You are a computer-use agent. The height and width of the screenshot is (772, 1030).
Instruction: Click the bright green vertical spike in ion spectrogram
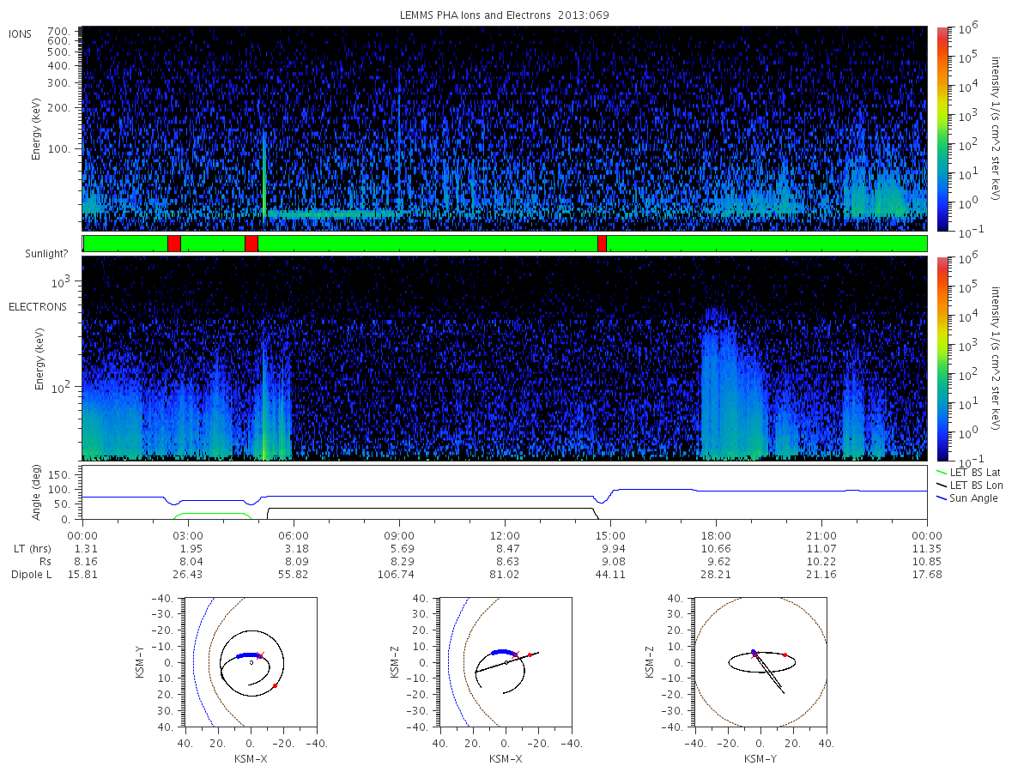click(264, 172)
